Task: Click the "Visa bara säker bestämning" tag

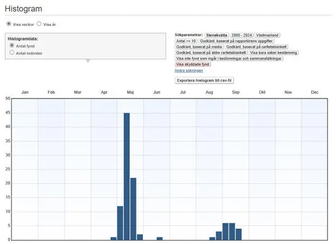Action: pyautogui.click(x=273, y=53)
